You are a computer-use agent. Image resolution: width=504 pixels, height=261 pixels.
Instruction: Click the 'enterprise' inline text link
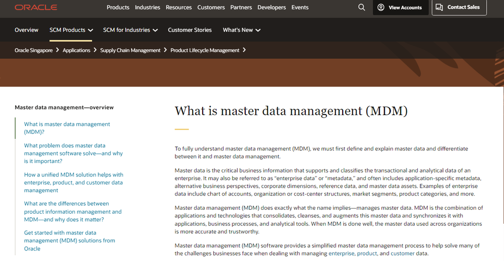pos(341,253)
